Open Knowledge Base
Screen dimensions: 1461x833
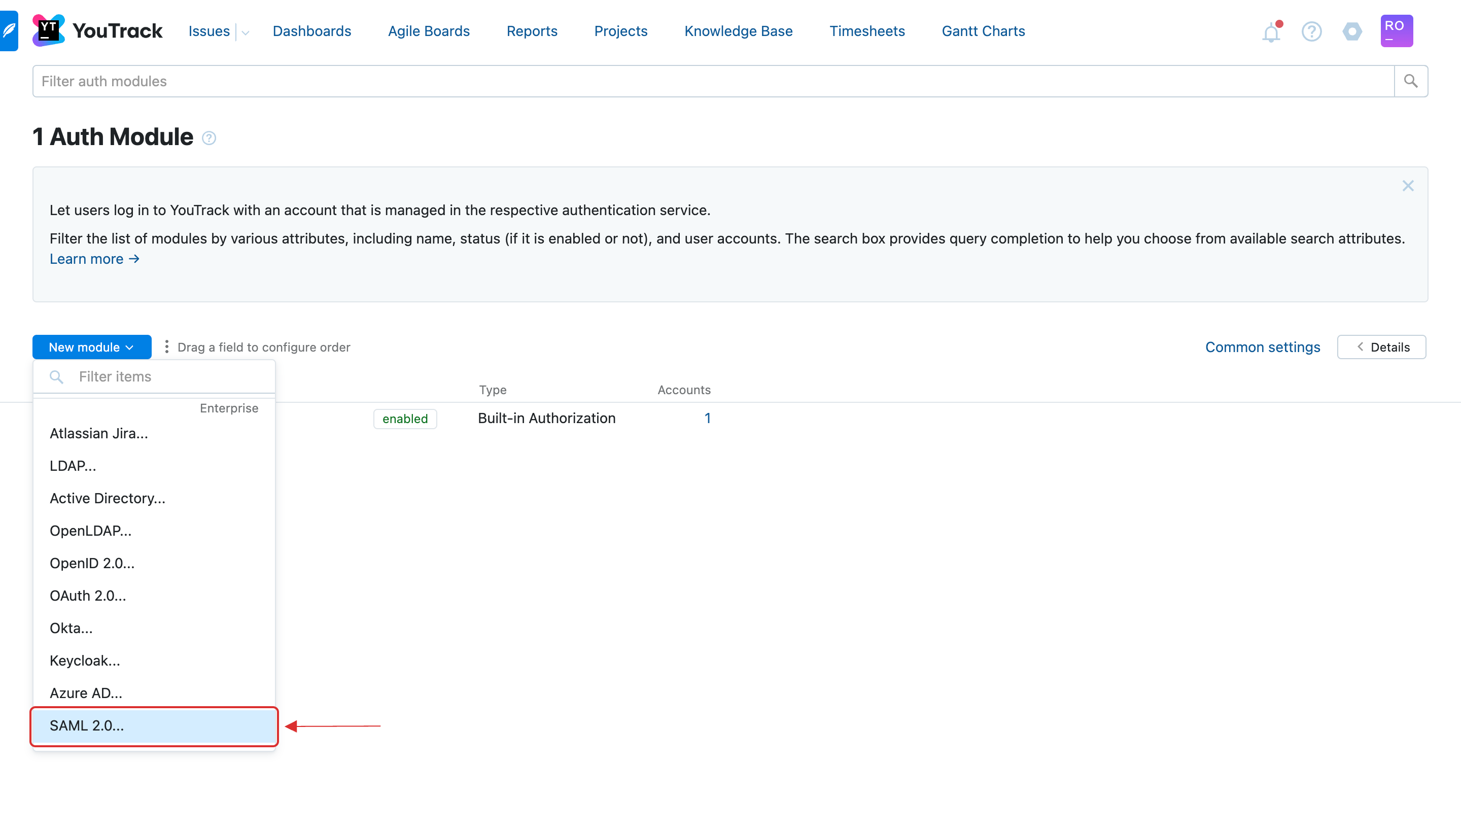(738, 31)
